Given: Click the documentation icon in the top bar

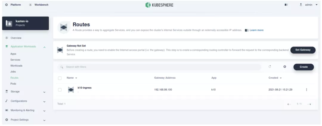Looking at the screenshot, I should pyautogui.click(x=286, y=5).
